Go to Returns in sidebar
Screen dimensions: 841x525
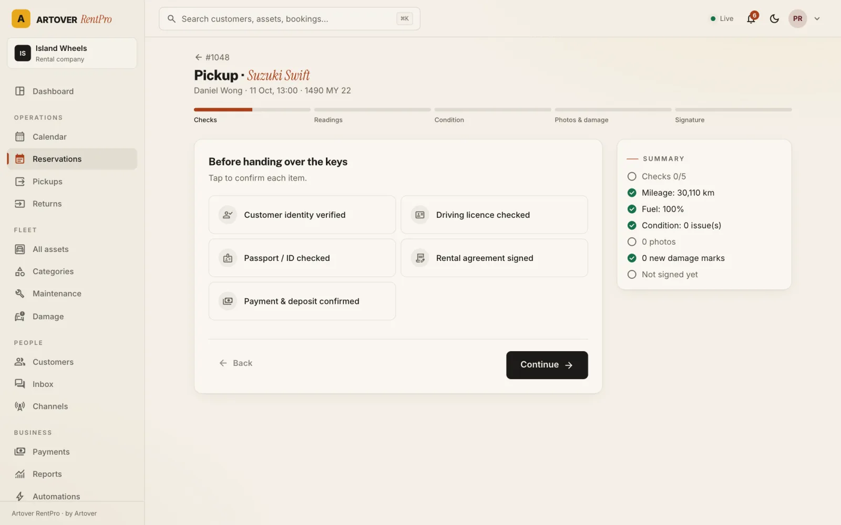tap(72, 204)
